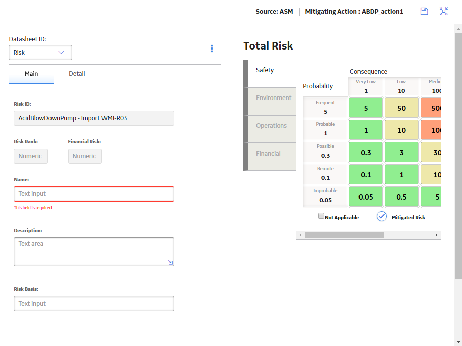Focus the Description text area
Screen dimensions: 462x346
coord(94,252)
